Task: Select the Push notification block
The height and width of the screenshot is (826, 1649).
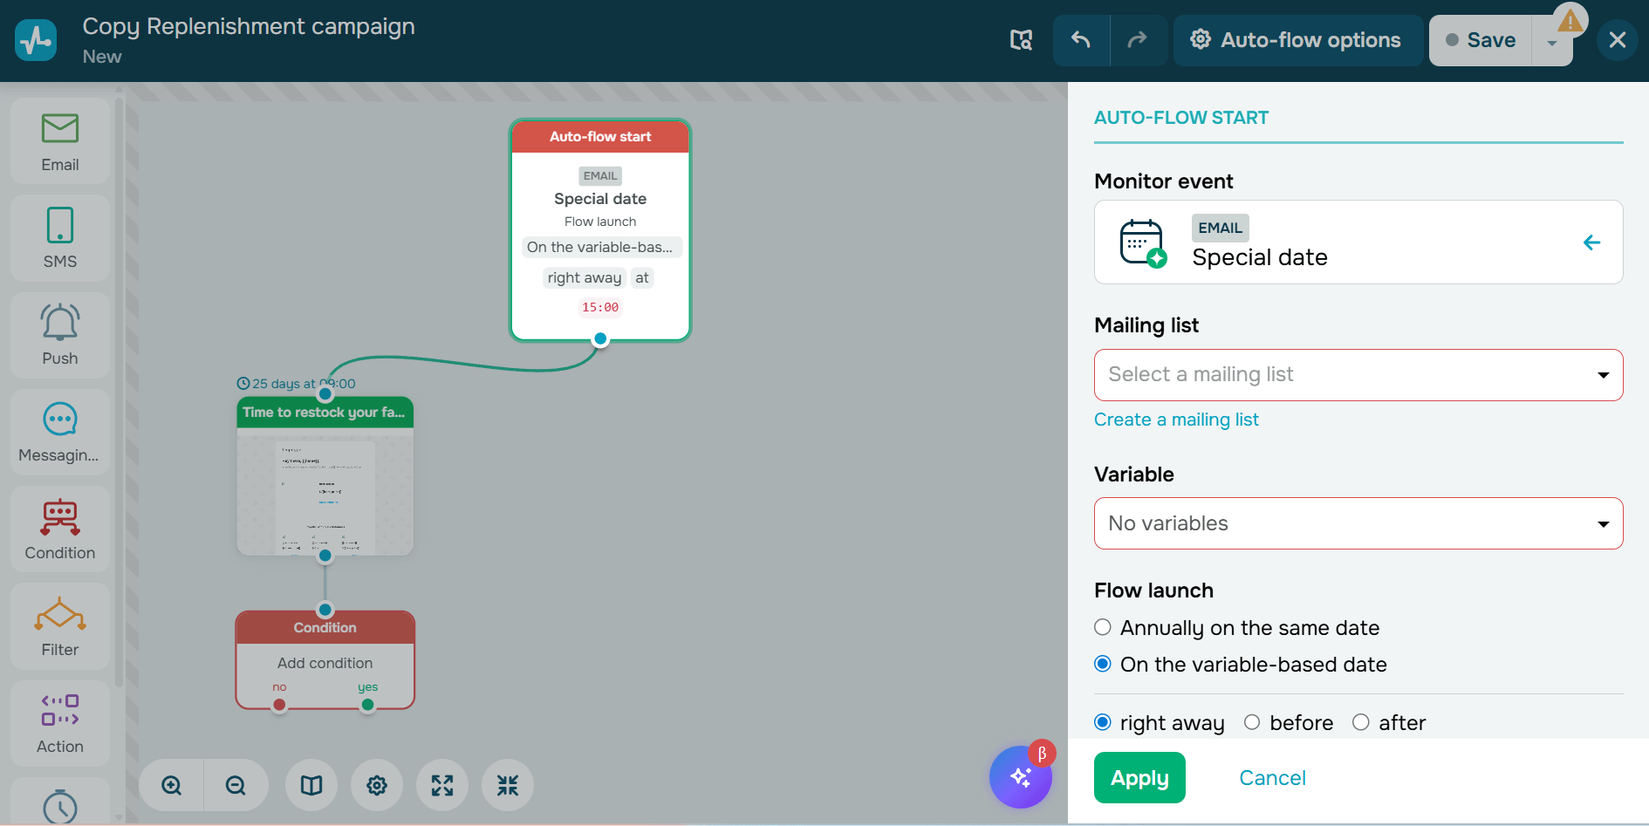Action: point(60,336)
